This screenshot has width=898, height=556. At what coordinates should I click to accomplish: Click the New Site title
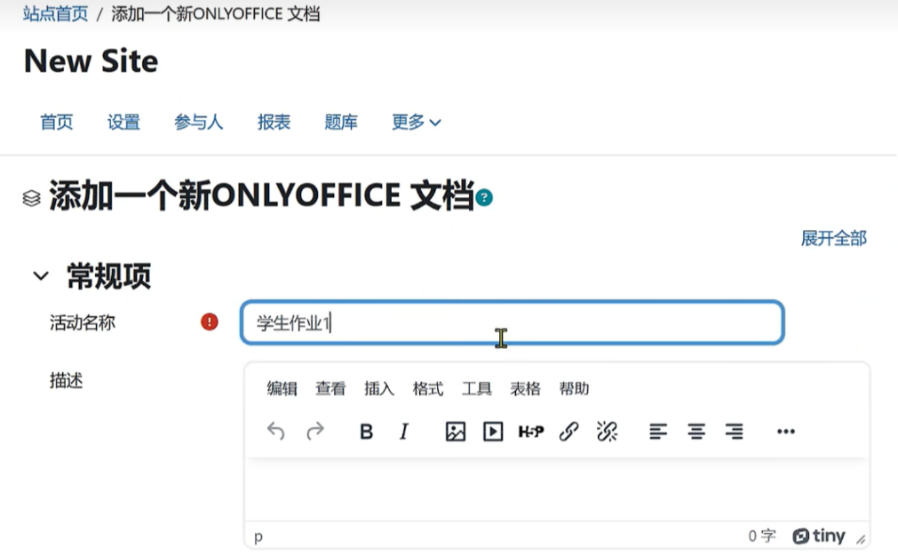click(91, 61)
